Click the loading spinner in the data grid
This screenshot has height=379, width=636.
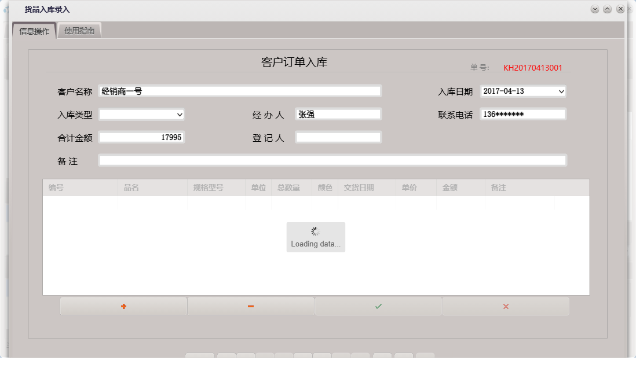pos(315,230)
